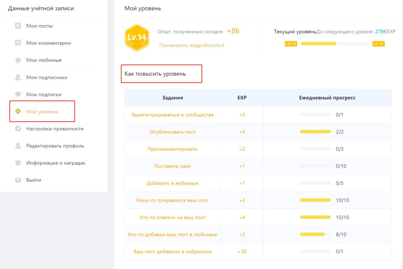
Task: Click the gift icon beside Информация о наградах
Action: [18, 163]
